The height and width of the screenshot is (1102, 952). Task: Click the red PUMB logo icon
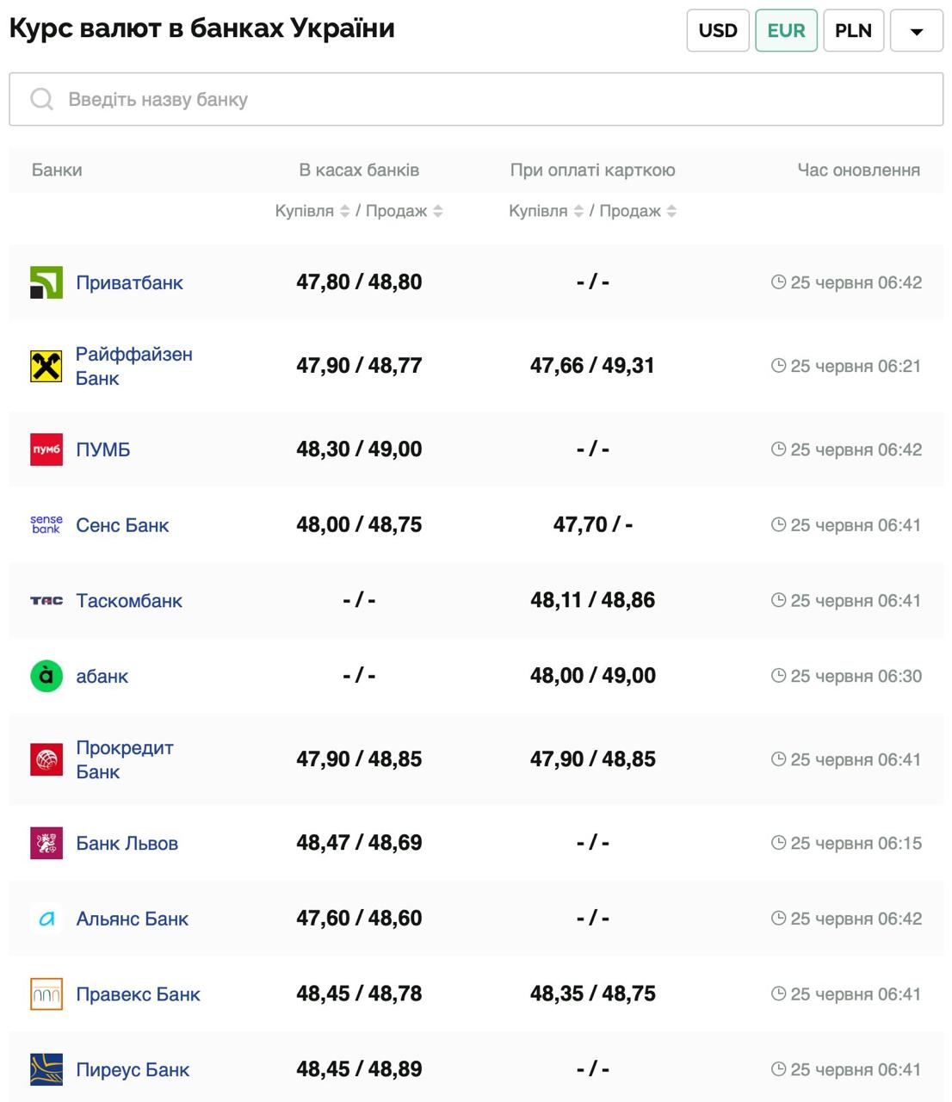click(x=46, y=449)
